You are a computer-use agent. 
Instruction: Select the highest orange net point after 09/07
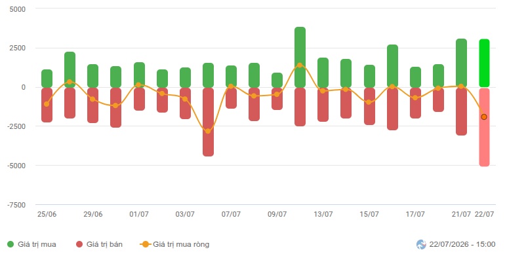(300, 65)
